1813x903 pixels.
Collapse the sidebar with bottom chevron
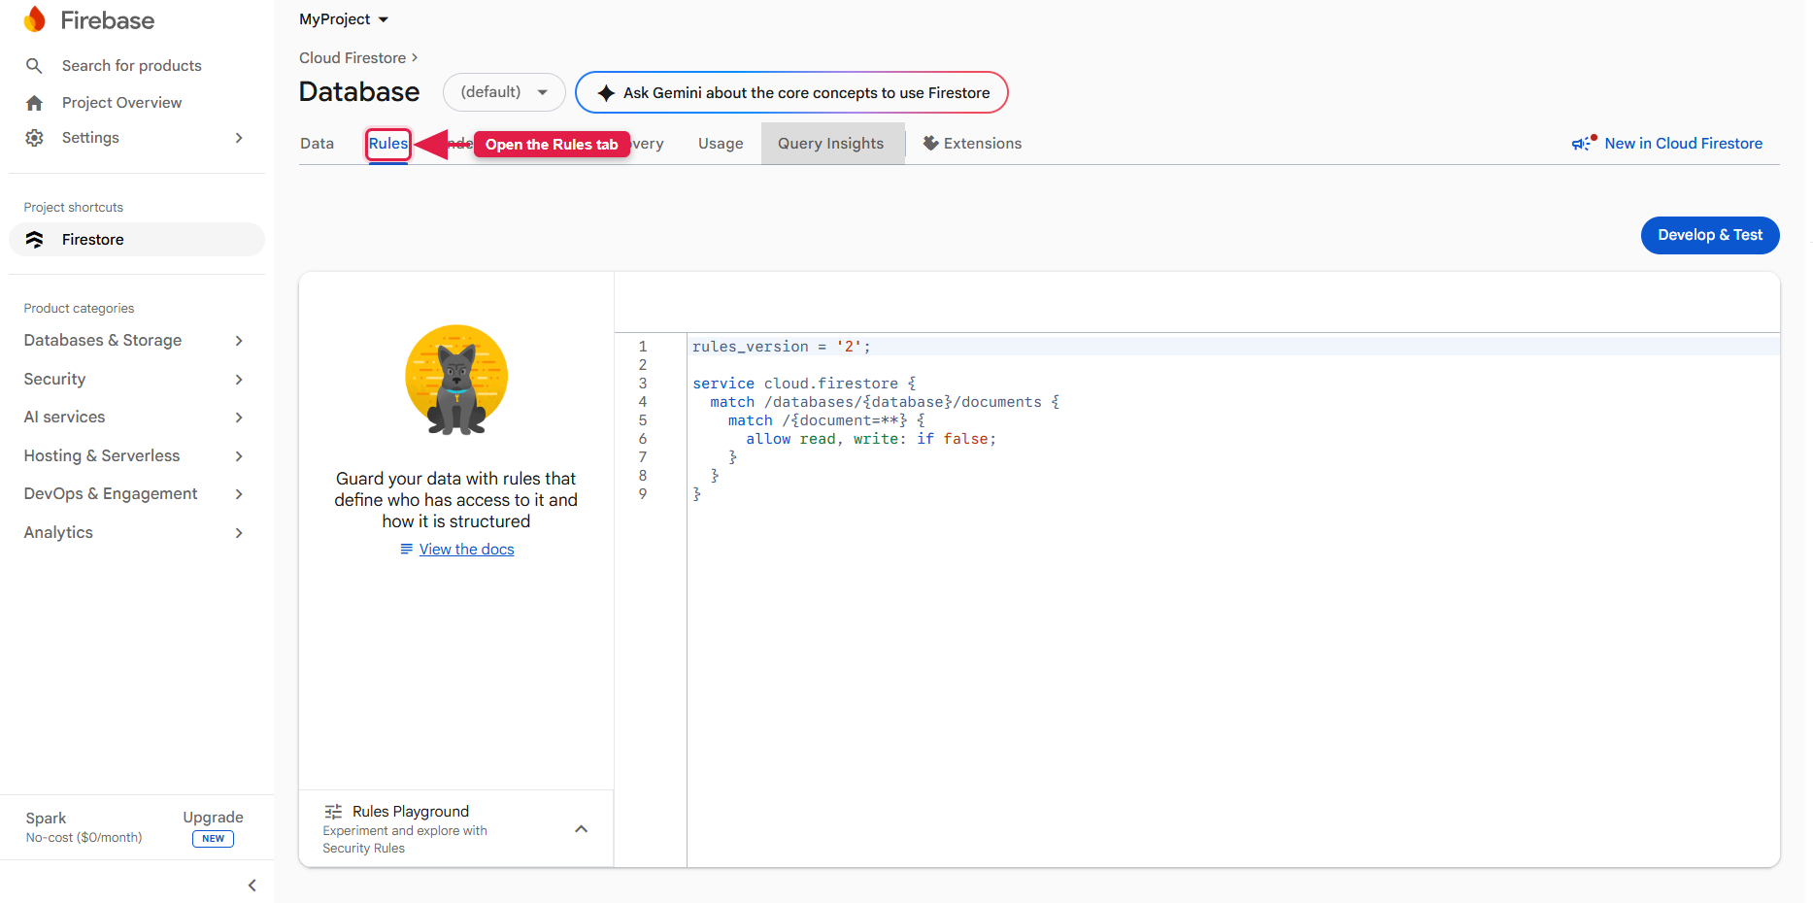252,886
